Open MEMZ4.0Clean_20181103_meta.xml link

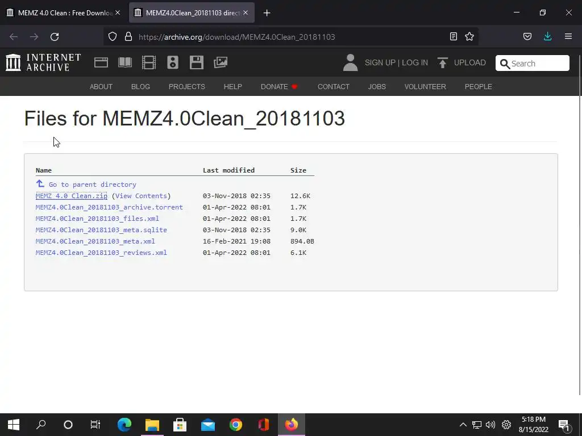point(95,241)
